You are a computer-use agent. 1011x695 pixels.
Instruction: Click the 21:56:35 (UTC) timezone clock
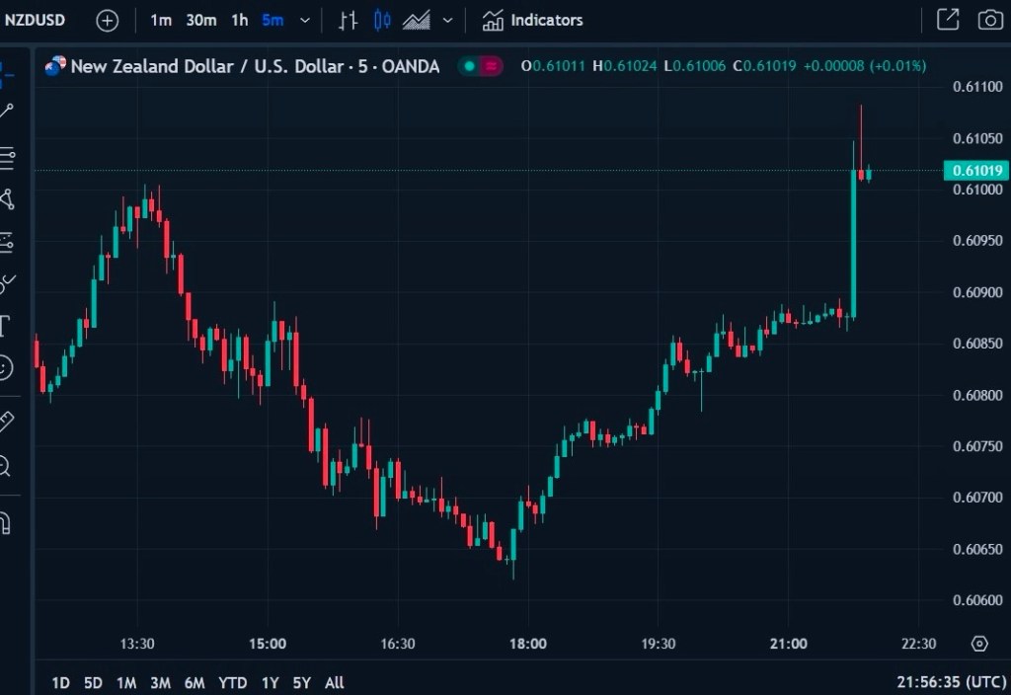point(950,682)
